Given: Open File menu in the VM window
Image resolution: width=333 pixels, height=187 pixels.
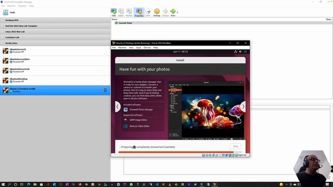Looking at the screenshot, I should click(x=114, y=48).
